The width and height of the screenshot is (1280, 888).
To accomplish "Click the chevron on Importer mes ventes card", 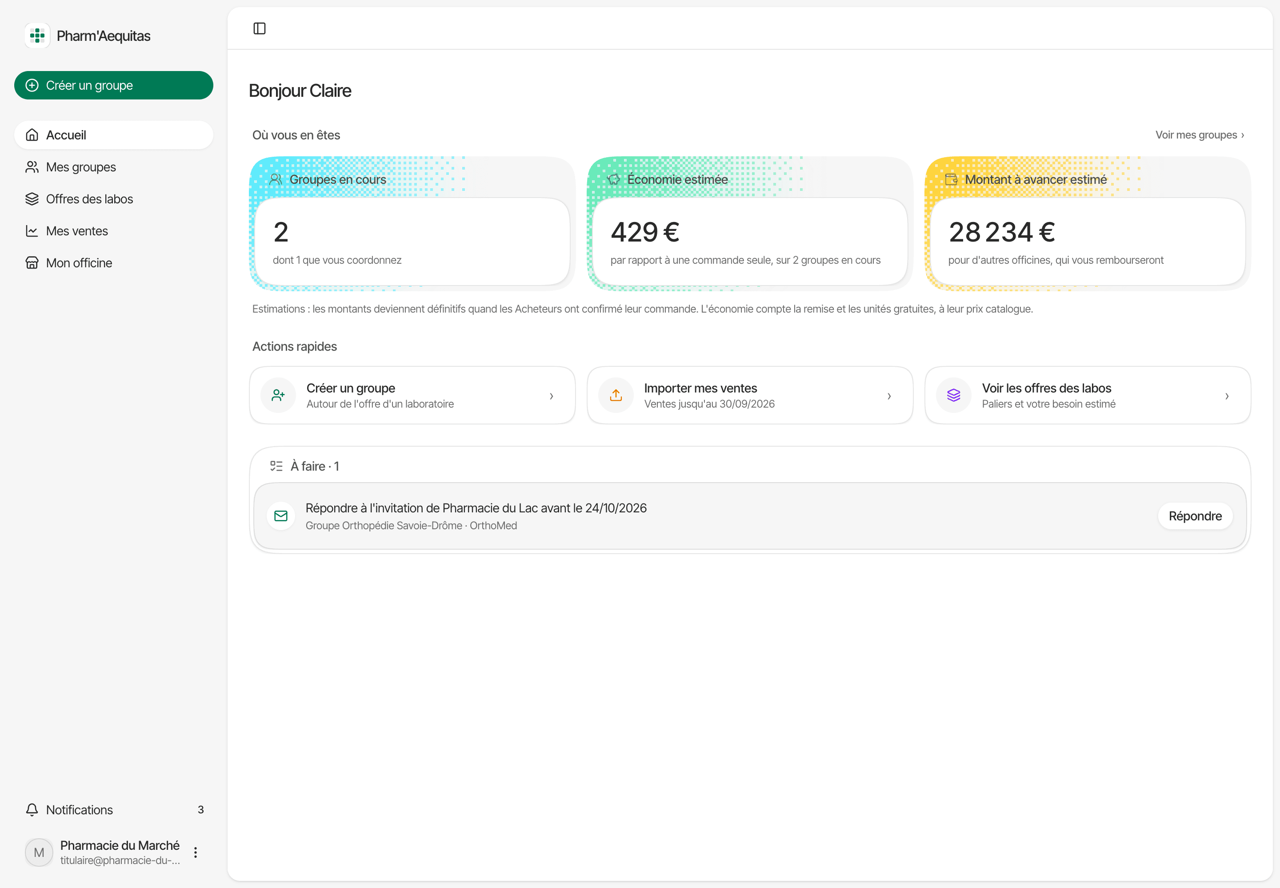I will [889, 396].
